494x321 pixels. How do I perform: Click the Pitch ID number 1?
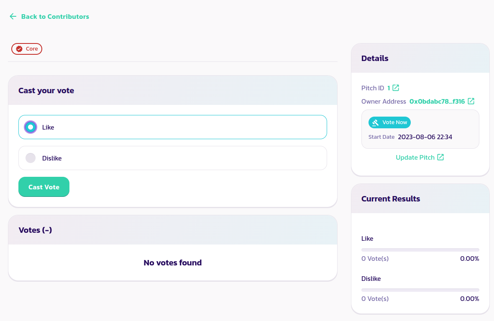coord(389,88)
